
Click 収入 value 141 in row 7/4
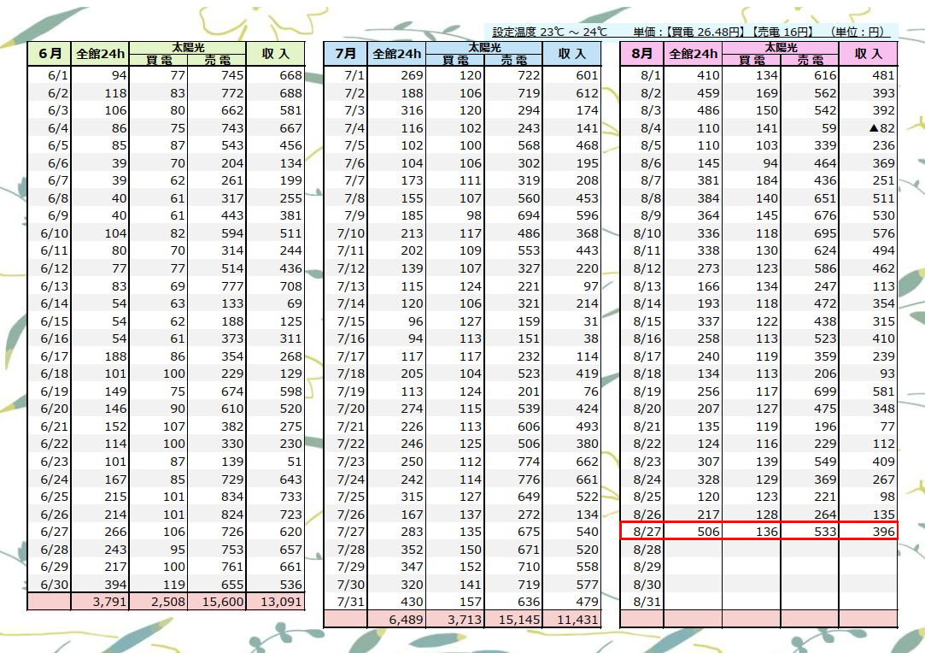point(572,128)
